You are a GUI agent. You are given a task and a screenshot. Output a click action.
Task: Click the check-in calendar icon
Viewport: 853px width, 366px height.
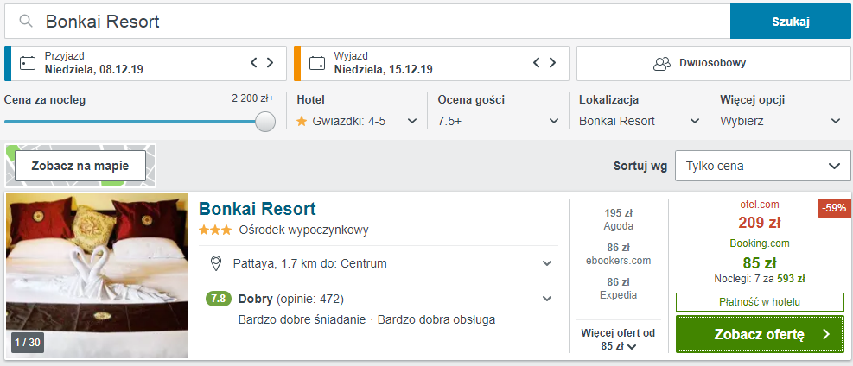click(27, 63)
